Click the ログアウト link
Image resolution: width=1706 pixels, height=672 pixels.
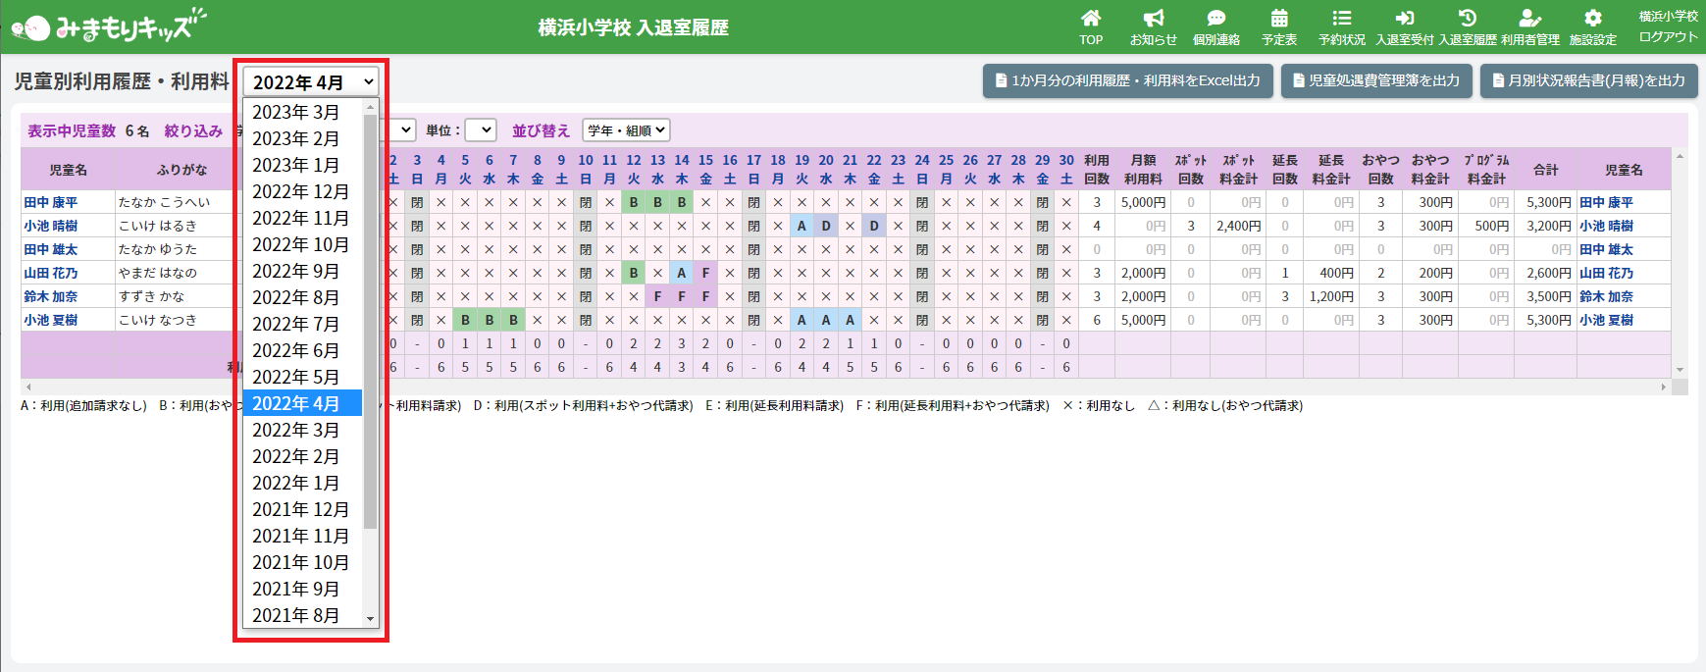click(1668, 37)
